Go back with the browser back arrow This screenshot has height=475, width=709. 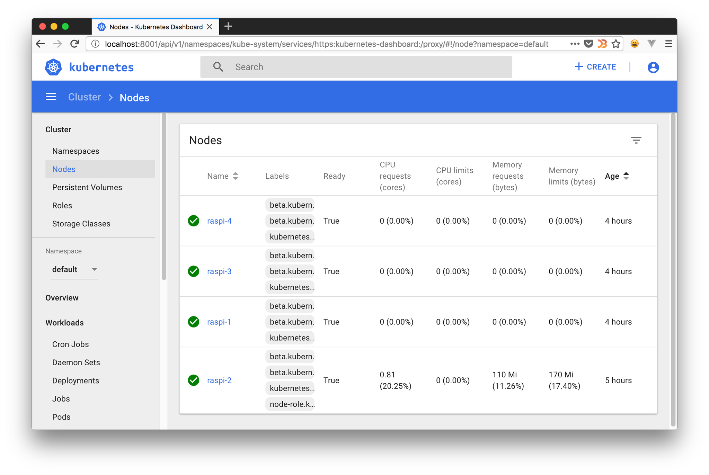click(41, 44)
